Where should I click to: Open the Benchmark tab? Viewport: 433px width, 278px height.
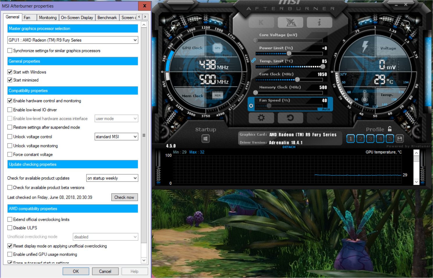[x=107, y=17]
